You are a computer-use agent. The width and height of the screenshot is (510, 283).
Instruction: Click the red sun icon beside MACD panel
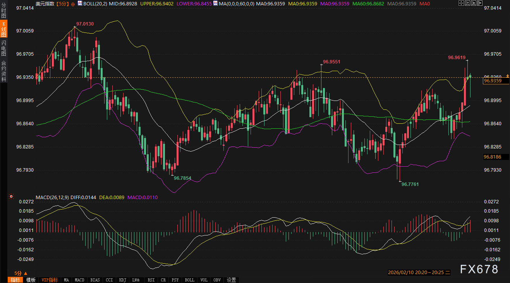11,197
